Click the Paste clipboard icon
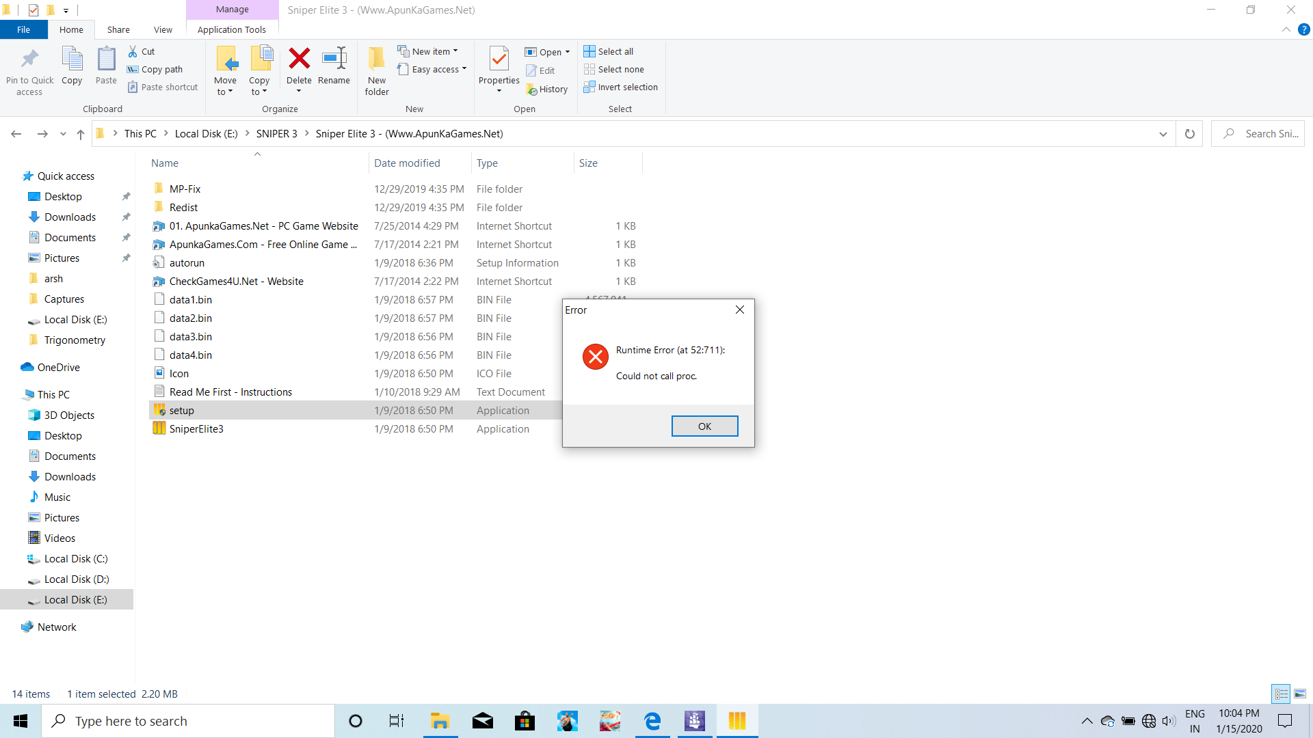 tap(106, 59)
